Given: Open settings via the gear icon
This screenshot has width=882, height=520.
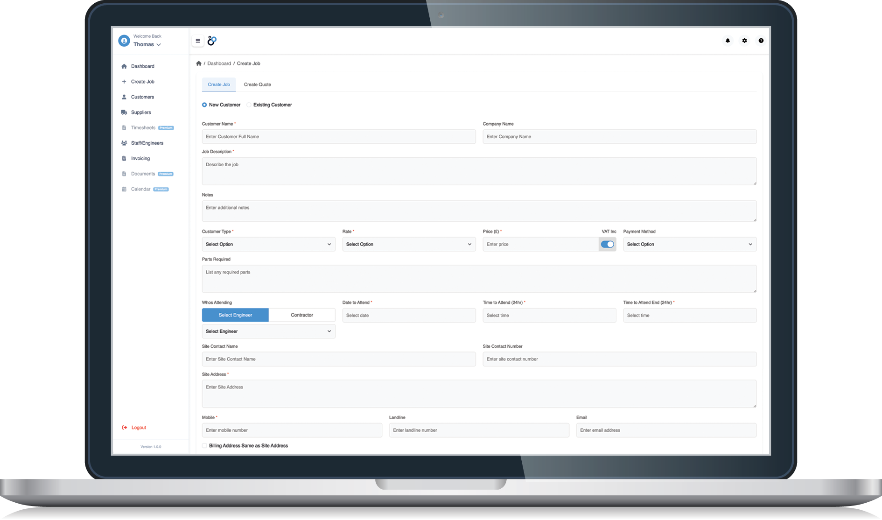Looking at the screenshot, I should [744, 41].
